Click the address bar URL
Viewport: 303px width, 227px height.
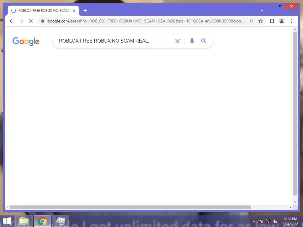pyautogui.click(x=146, y=21)
